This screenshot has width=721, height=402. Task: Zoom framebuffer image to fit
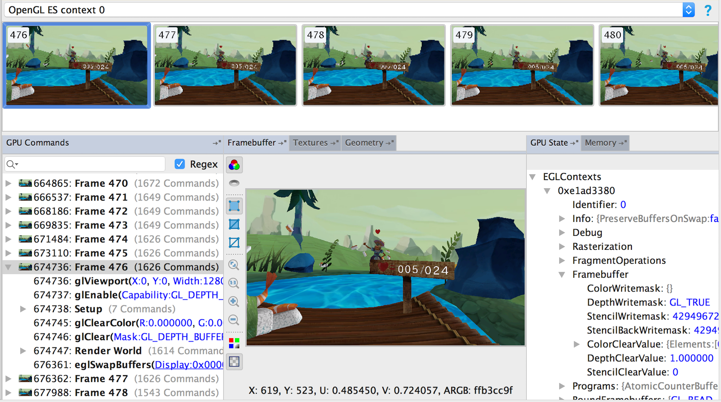234,265
